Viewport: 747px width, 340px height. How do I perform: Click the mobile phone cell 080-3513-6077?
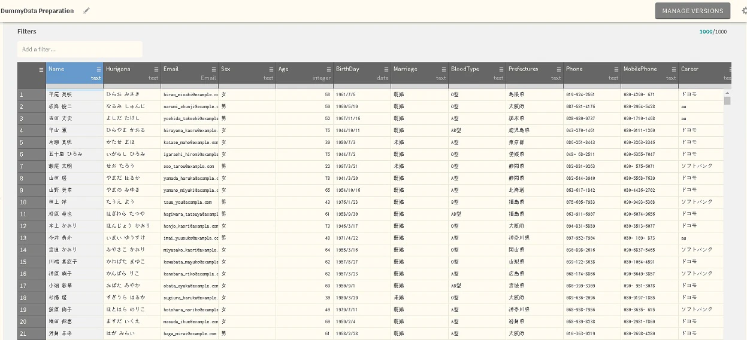tap(650, 226)
